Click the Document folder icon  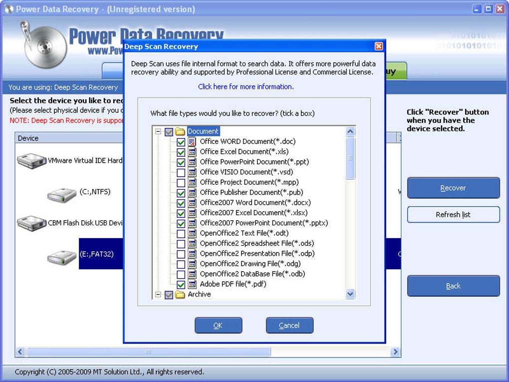point(180,131)
